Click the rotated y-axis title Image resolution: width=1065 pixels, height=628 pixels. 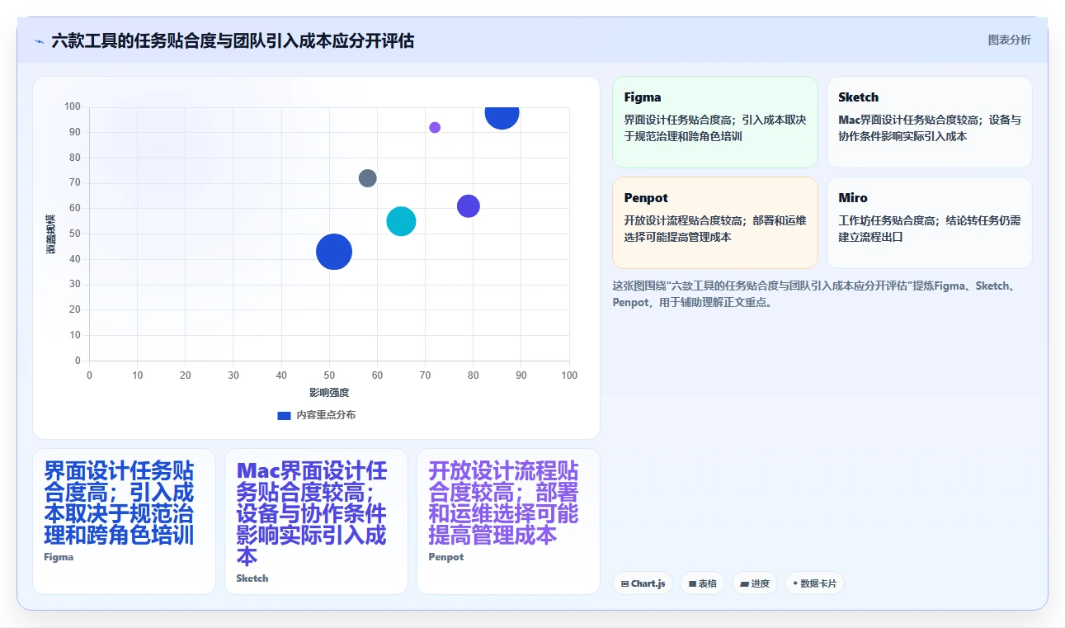(x=50, y=234)
